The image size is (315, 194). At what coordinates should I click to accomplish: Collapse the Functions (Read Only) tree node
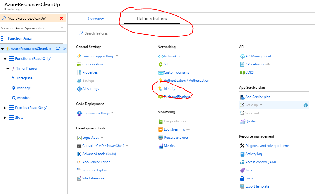pos(5,59)
